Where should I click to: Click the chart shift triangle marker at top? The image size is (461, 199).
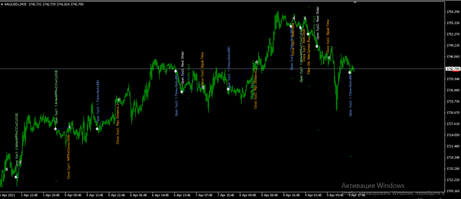click(x=355, y=2)
